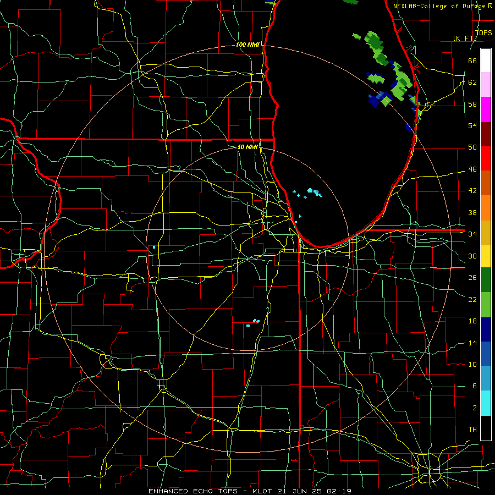The image size is (495, 495).
Task: Click the 'TOPS' legend title
Action: tap(483, 33)
